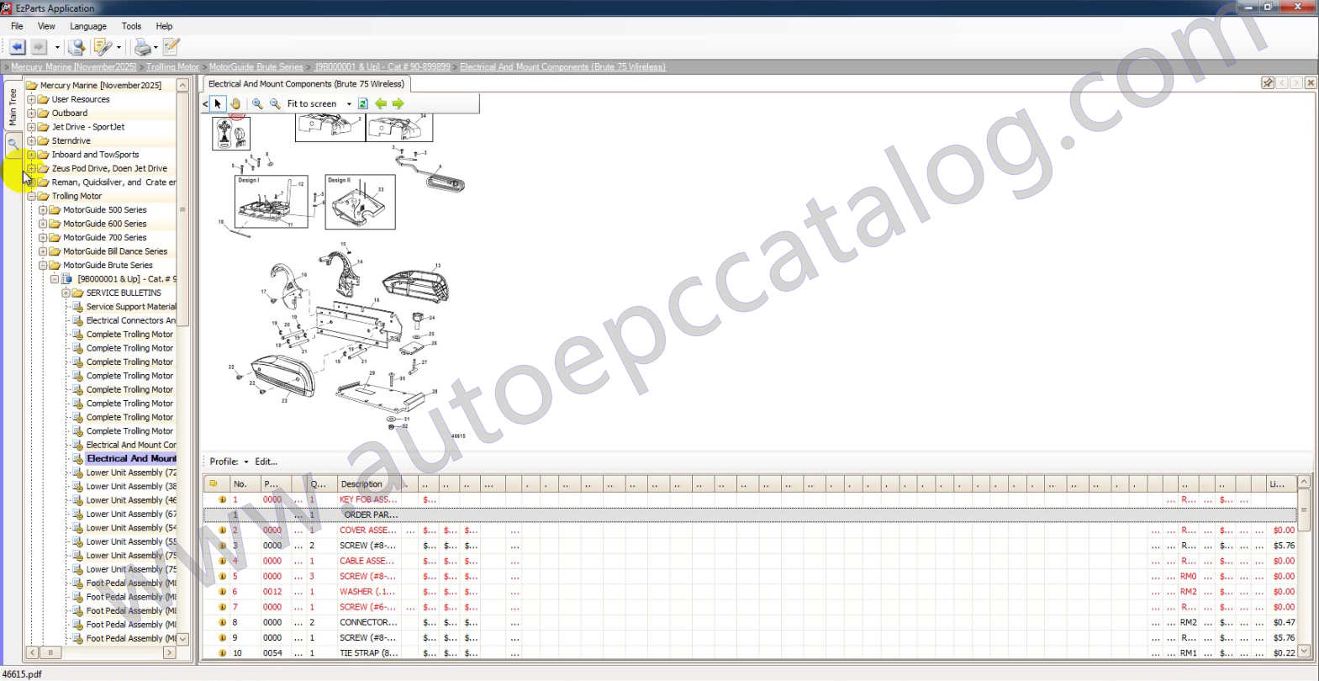Click the blue back navigation arrow
1319x681 pixels.
[x=18, y=47]
